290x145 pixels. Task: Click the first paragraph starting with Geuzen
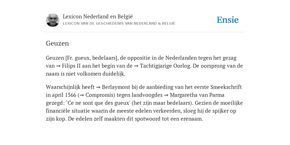[144, 66]
